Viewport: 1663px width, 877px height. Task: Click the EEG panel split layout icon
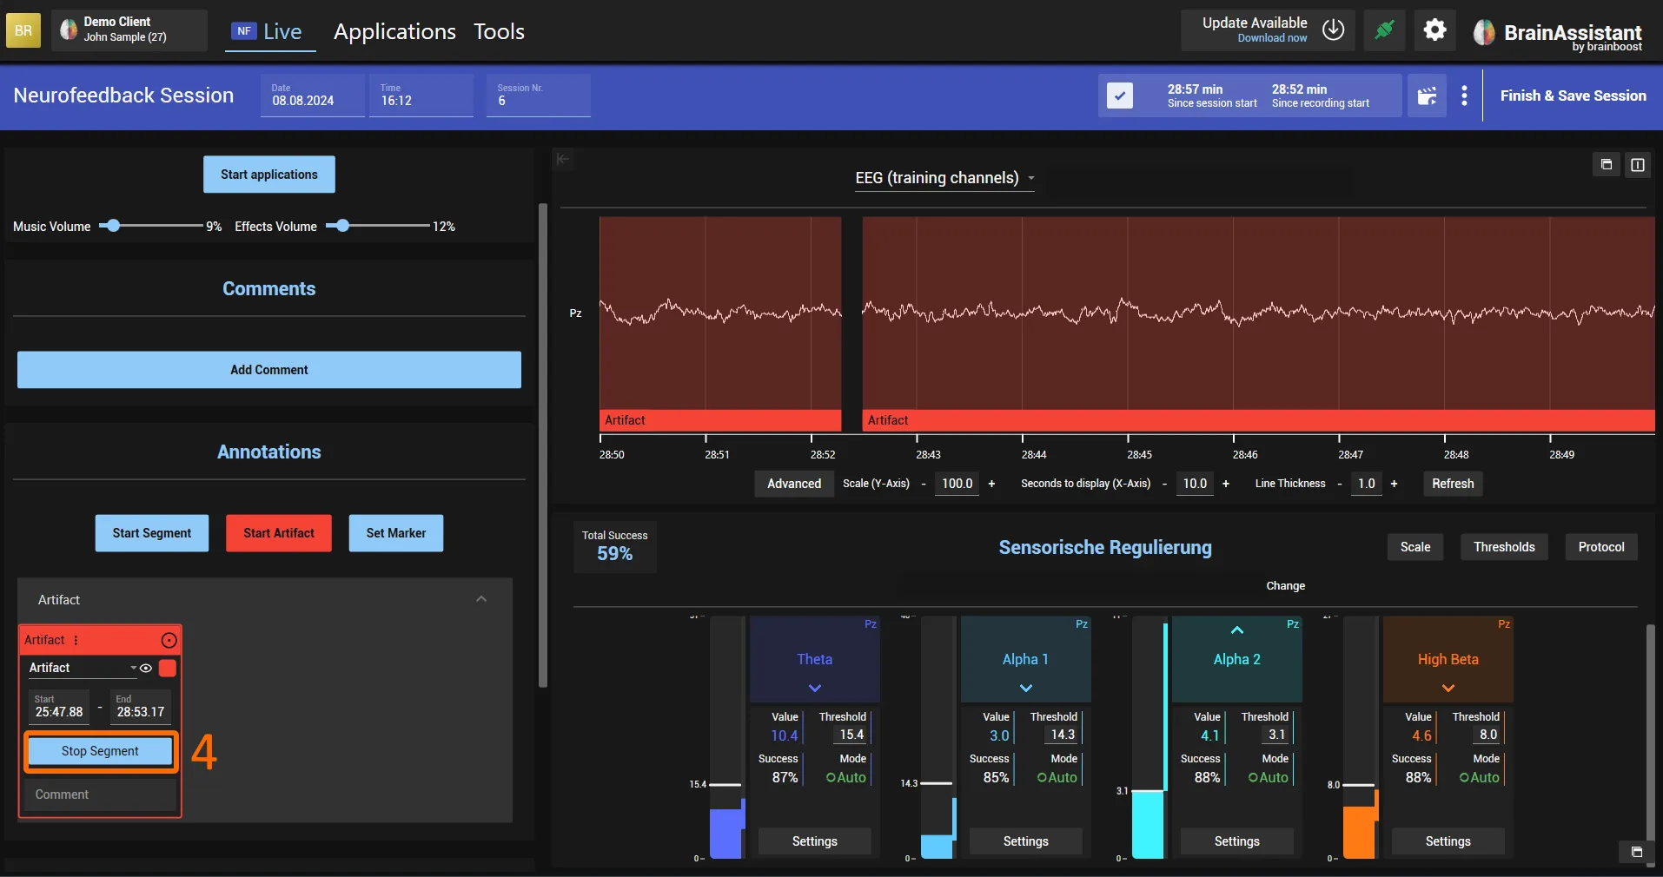1637,164
